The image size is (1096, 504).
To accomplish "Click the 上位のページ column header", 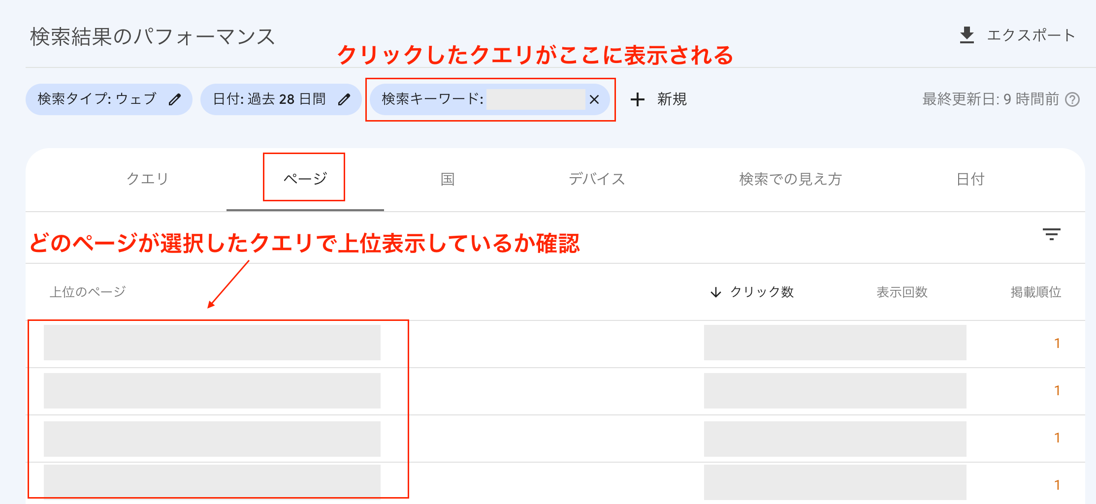I will tap(88, 292).
